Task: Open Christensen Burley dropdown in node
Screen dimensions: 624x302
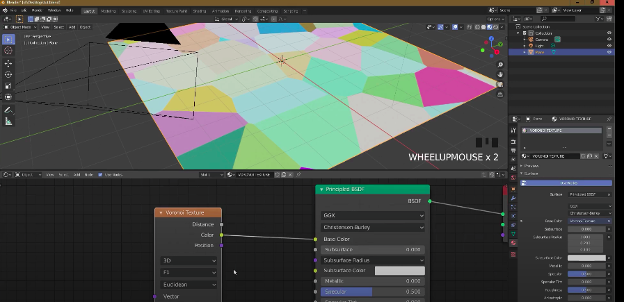Action: (373, 227)
